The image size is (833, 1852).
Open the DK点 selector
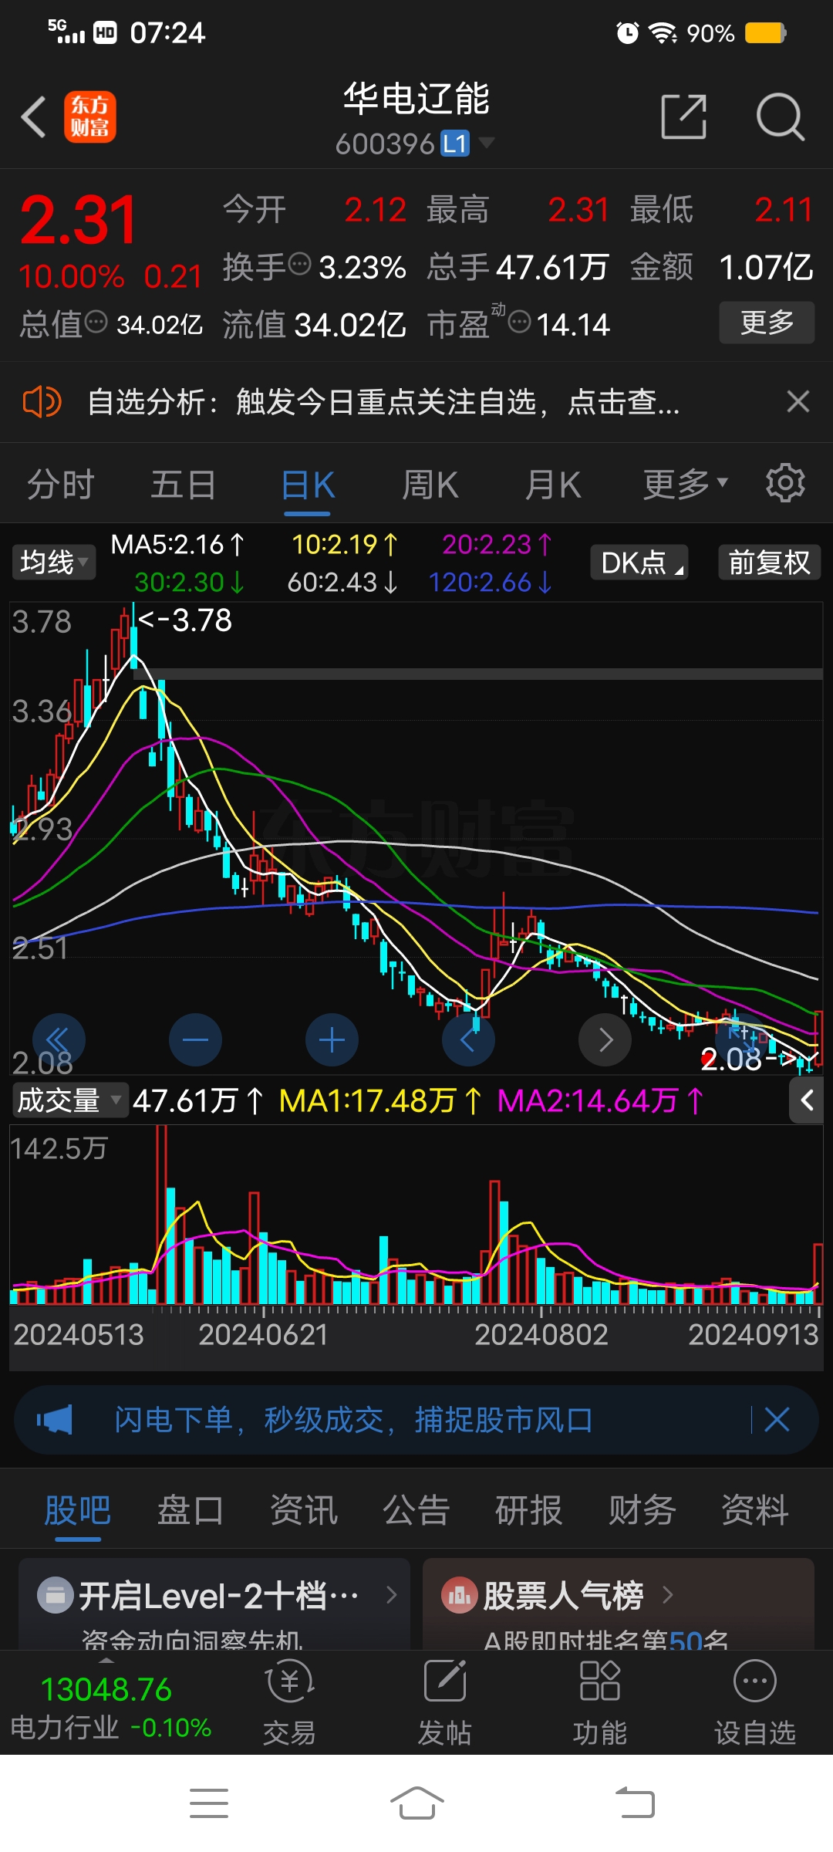pos(639,562)
